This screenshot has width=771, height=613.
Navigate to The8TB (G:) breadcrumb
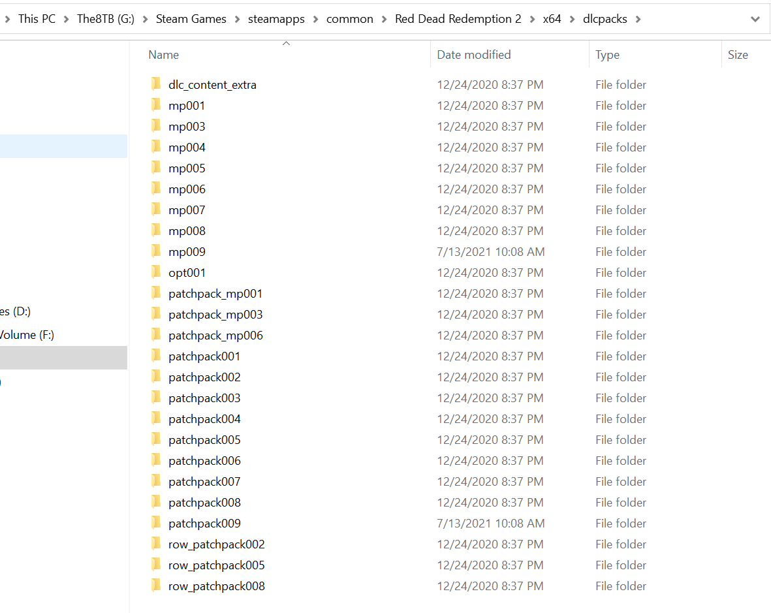click(106, 19)
